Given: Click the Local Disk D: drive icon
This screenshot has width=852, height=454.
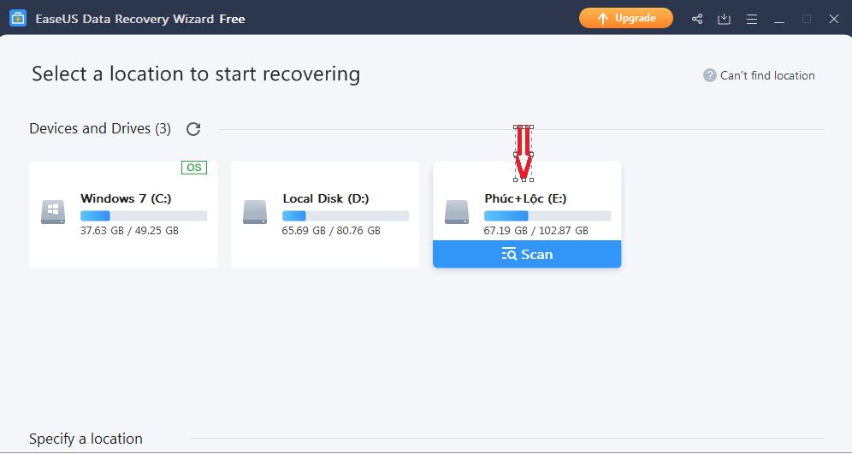Looking at the screenshot, I should pos(255,212).
